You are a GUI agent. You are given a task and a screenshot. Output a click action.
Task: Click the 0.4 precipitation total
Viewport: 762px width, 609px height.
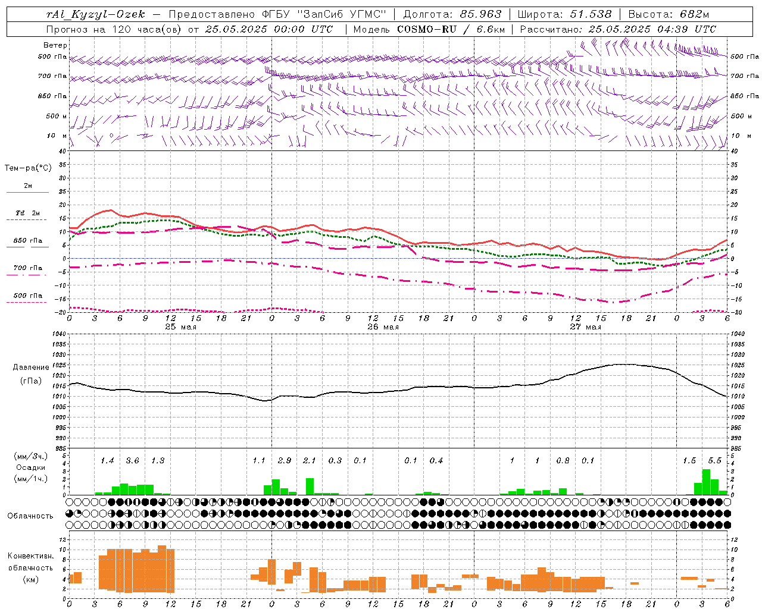coord(436,461)
